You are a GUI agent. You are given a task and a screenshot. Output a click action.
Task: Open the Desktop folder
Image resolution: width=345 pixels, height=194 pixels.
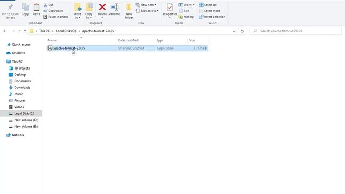[20, 74]
